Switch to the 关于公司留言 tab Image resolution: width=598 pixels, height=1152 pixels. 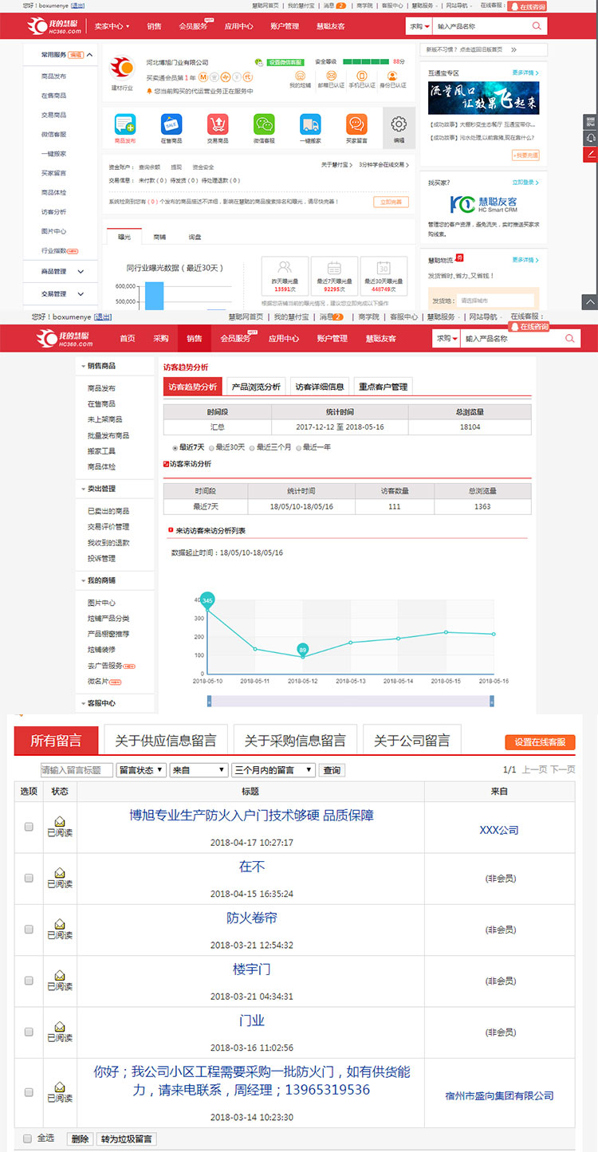pyautogui.click(x=411, y=741)
